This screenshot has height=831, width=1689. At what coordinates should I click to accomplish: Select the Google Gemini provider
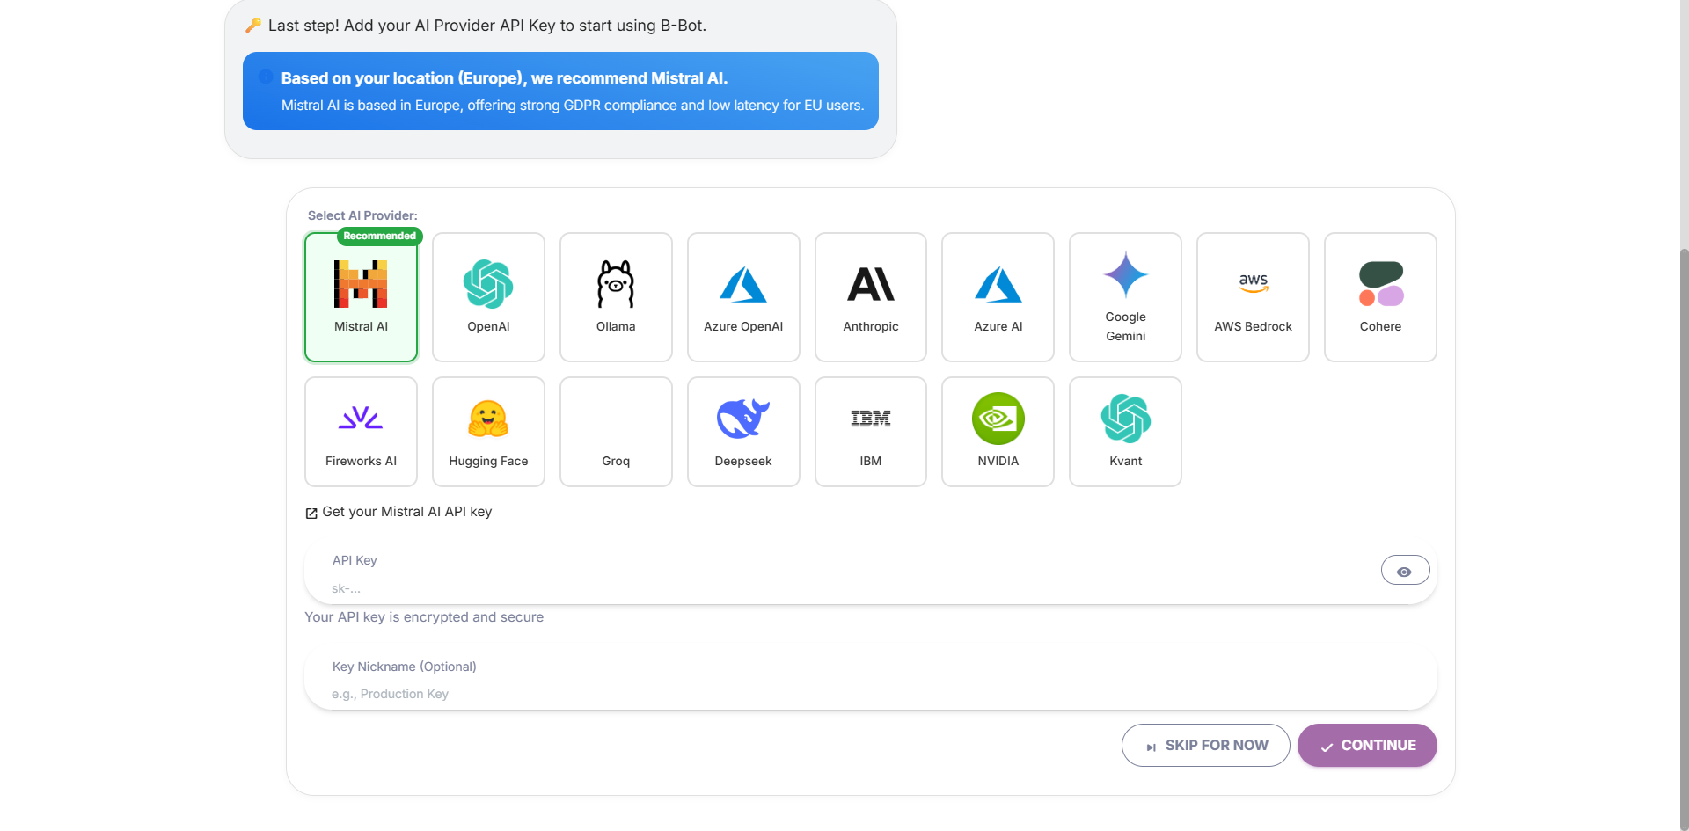pyautogui.click(x=1124, y=297)
